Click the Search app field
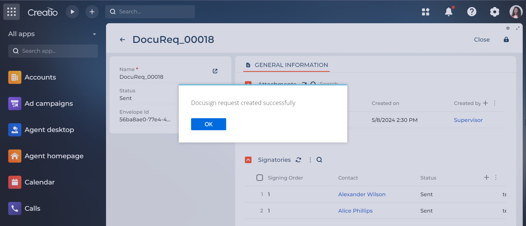This screenshot has height=226, width=526. coord(53,51)
